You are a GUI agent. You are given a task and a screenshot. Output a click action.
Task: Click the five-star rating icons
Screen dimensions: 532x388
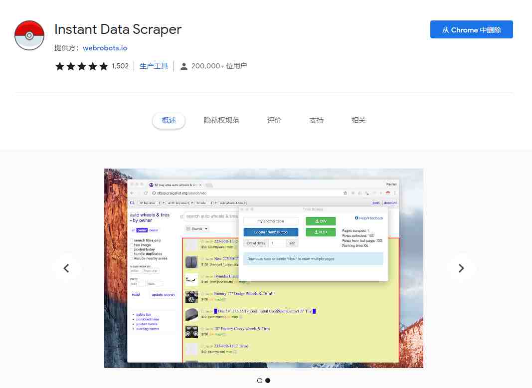tap(81, 66)
